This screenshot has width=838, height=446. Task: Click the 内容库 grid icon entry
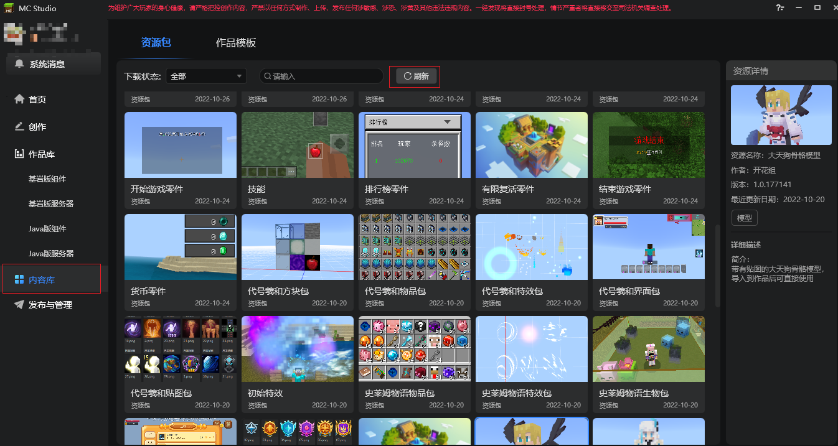click(x=52, y=279)
